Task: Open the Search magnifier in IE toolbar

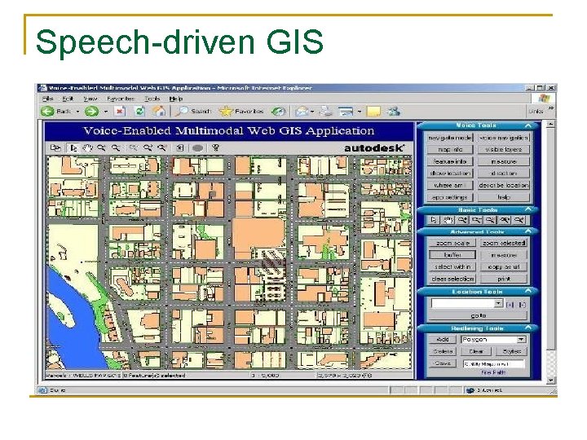Action: 182,111
